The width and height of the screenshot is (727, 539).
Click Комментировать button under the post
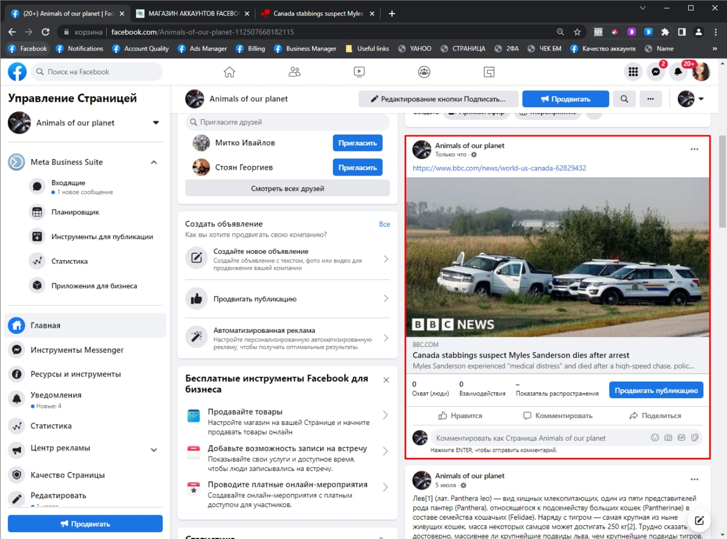pyautogui.click(x=558, y=416)
